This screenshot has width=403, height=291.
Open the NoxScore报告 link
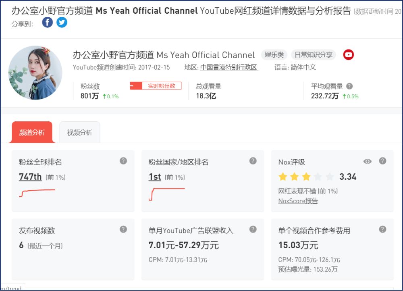[x=298, y=201]
